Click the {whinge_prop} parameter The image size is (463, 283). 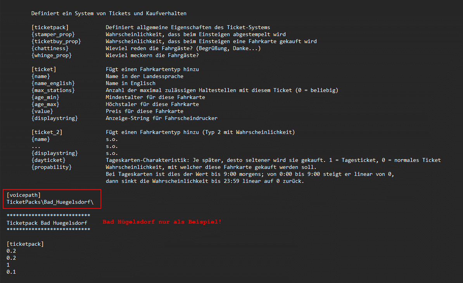pyautogui.click(x=51, y=55)
